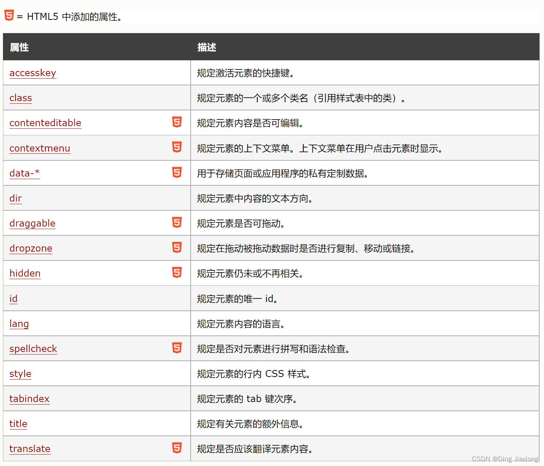
Task: Open the tabindex attribute link
Action: click(29, 399)
